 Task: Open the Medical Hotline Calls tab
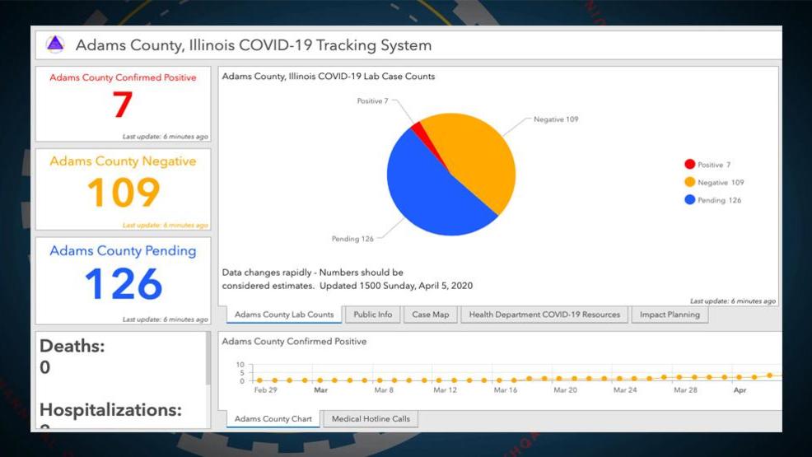tap(371, 419)
